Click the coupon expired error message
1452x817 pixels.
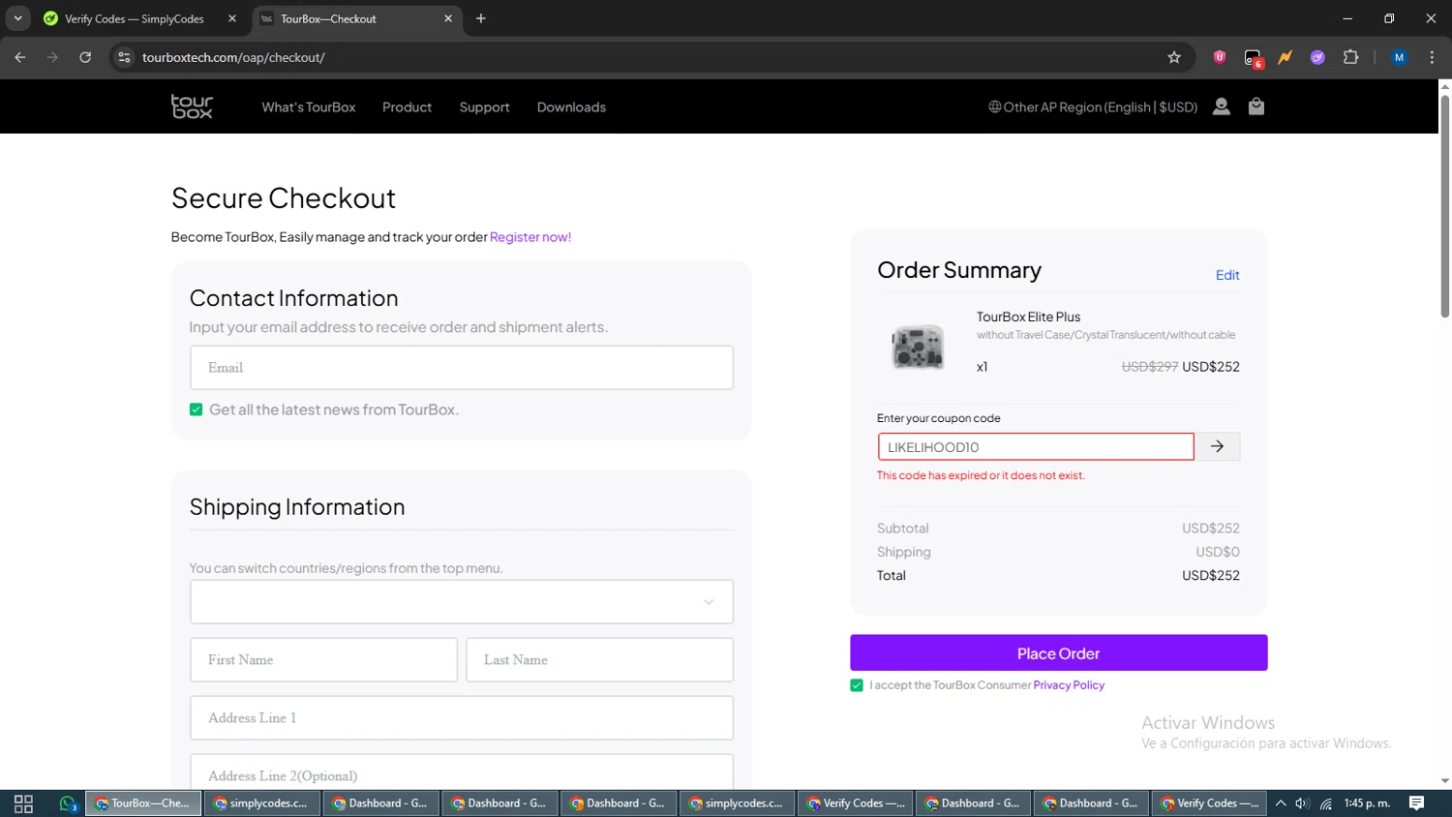981,475
